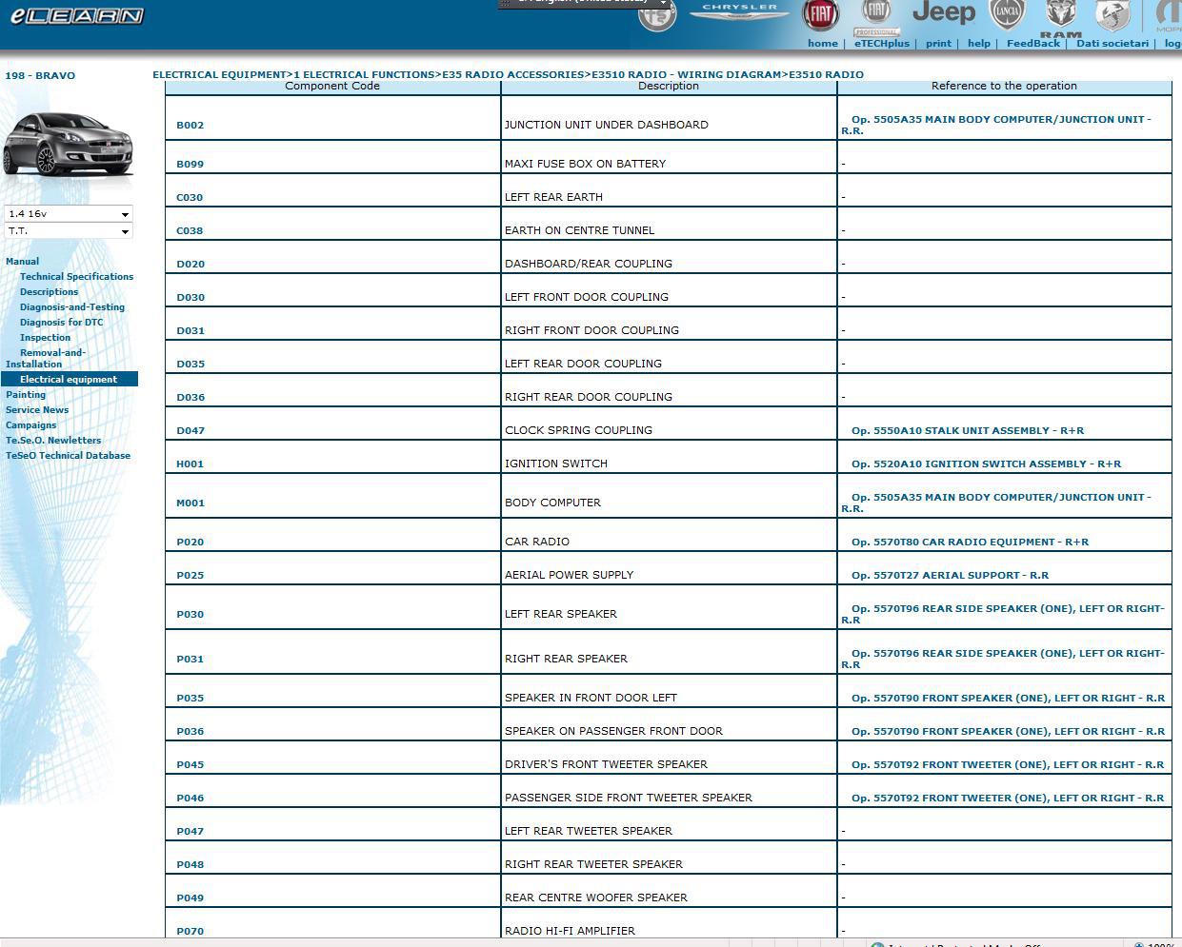Click the Lancia brand logo
Screen dimensions: 1182x947
1007,13
